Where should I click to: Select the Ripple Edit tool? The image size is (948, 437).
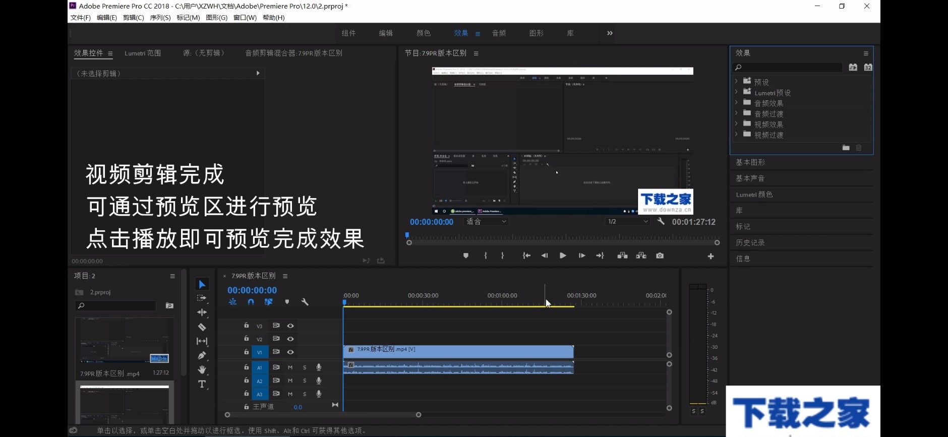[x=202, y=313]
